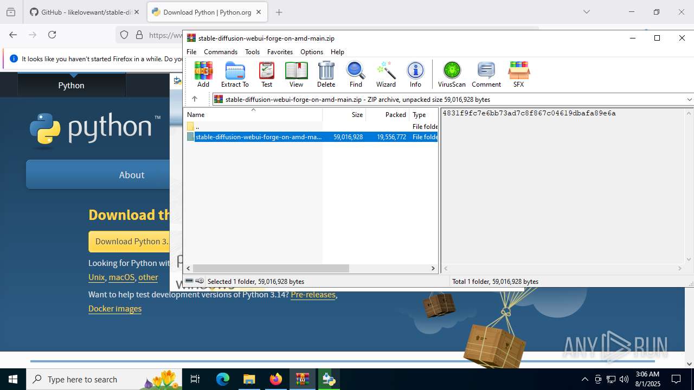Open the Comment tool
The width and height of the screenshot is (694, 390).
coord(486,74)
